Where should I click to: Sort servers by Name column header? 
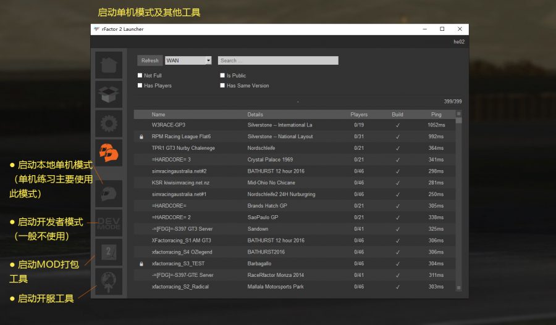[x=159, y=114]
